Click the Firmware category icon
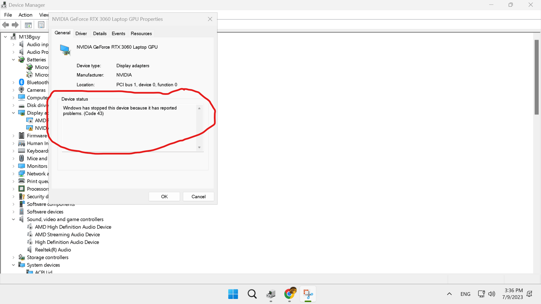This screenshot has height=304, width=541. 21,135
